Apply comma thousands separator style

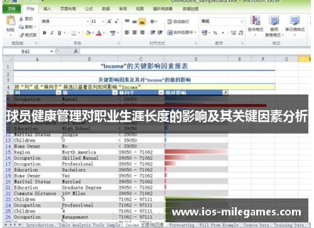pos(223,33)
